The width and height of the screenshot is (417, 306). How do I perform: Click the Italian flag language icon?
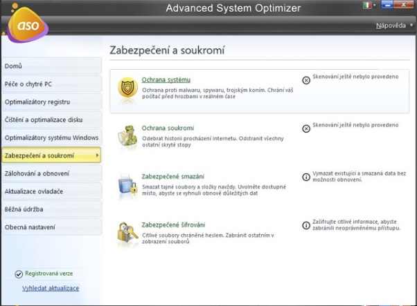tap(367, 6)
